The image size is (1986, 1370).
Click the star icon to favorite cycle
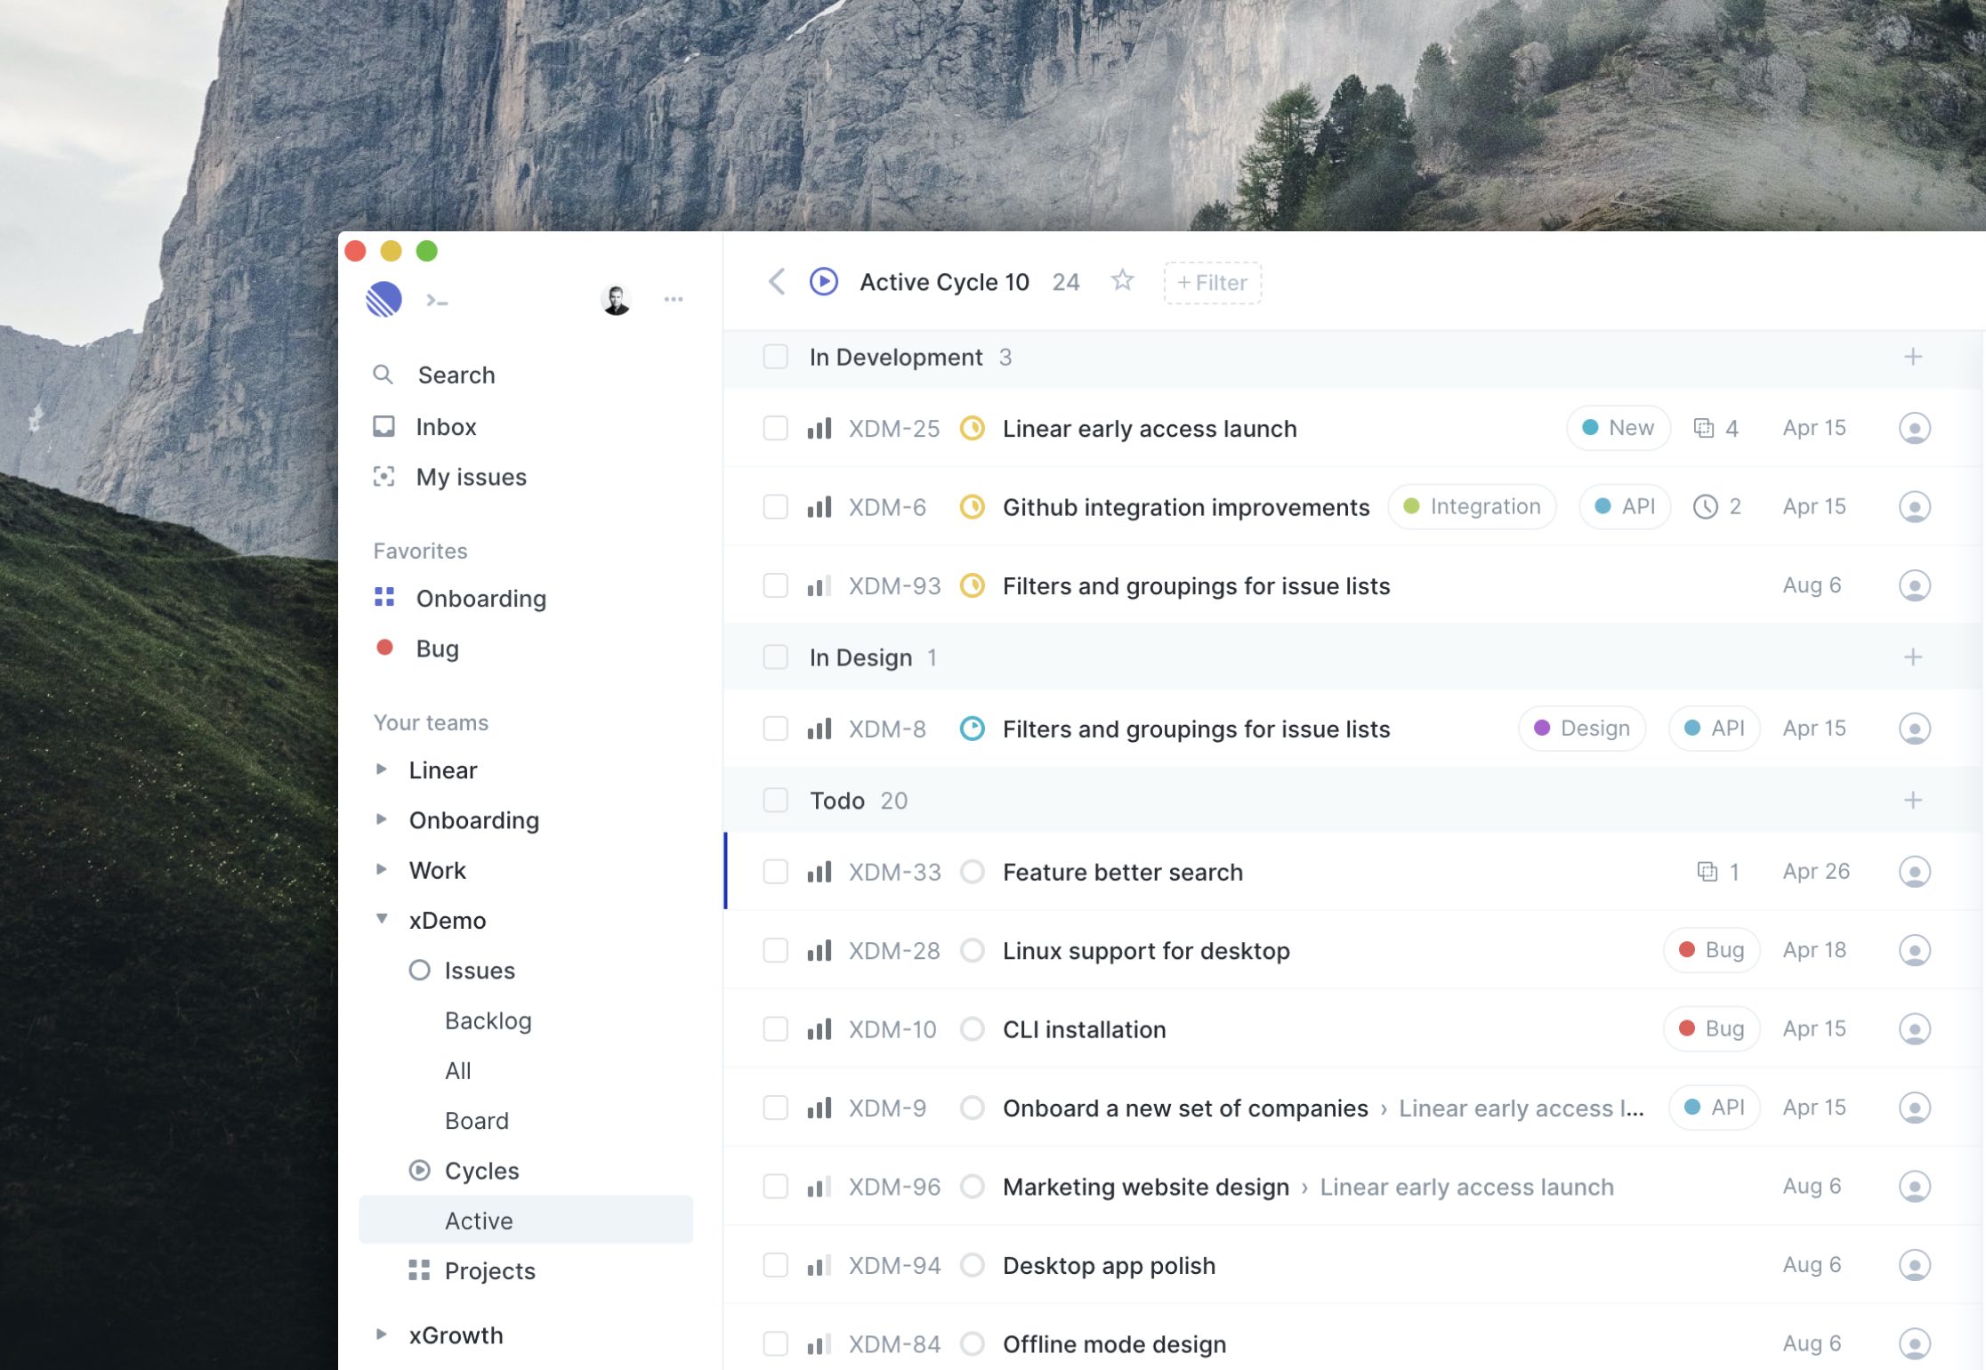pyautogui.click(x=1122, y=281)
